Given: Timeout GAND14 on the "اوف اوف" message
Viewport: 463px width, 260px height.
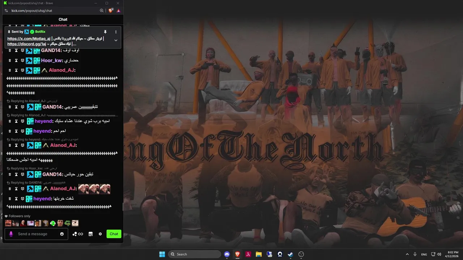Looking at the screenshot, I should click(16, 51).
